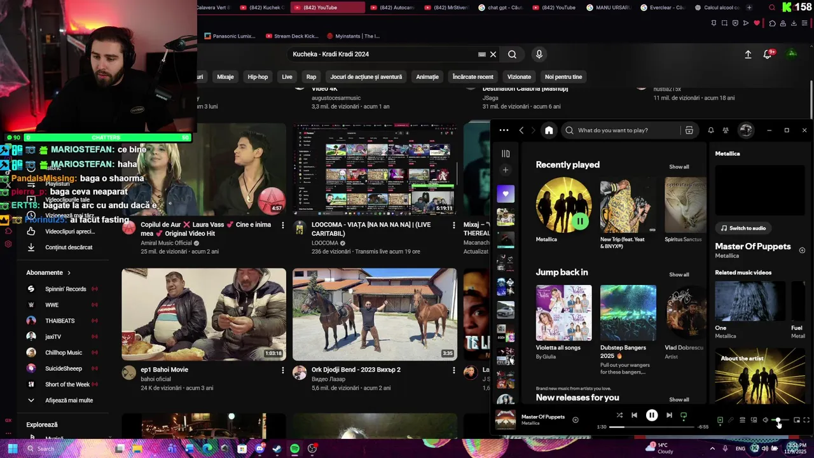
Task: Skip to next track in Spotify
Action: pos(669,415)
